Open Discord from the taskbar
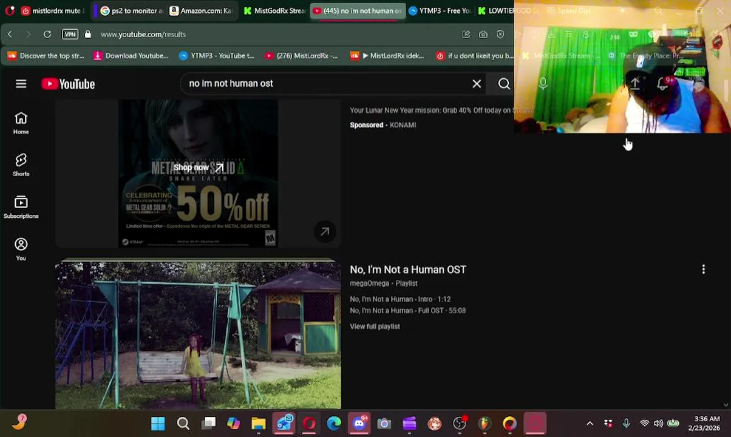Image resolution: width=731 pixels, height=437 pixels. coord(359,423)
